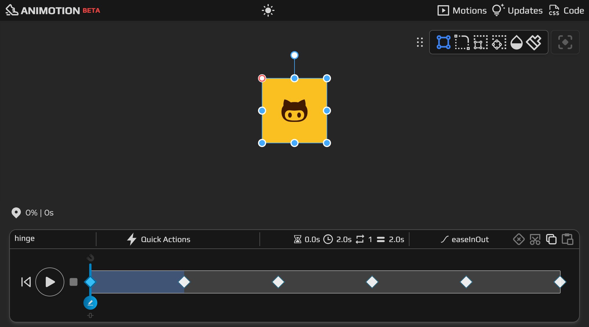Select the opacity droplet tool
The image size is (589, 327).
pos(517,42)
